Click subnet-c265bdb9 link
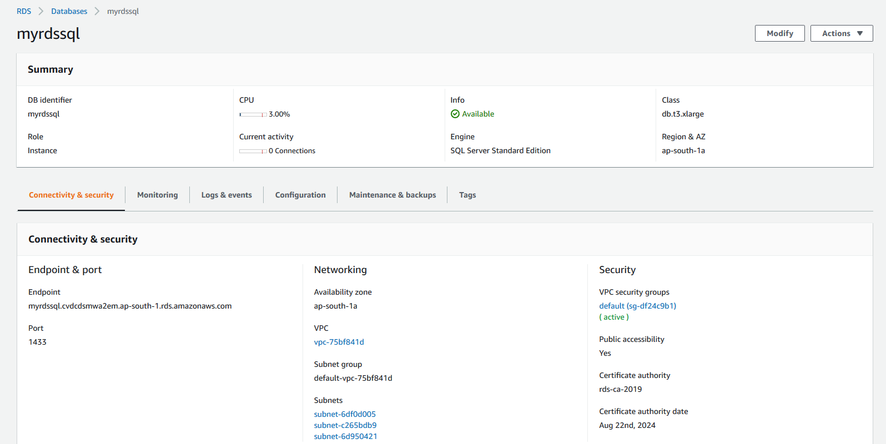The width and height of the screenshot is (886, 444). point(345,425)
